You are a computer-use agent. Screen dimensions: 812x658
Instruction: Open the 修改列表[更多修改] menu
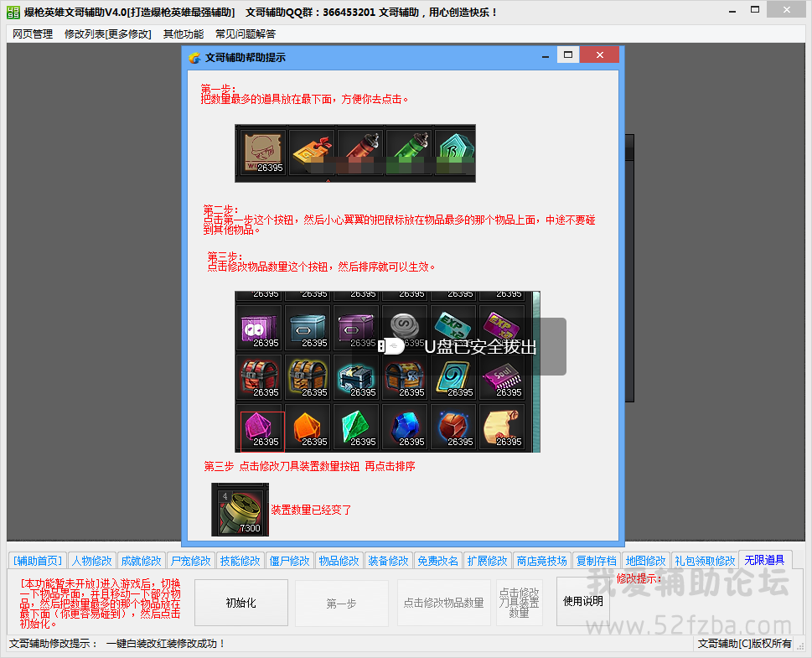click(x=108, y=34)
